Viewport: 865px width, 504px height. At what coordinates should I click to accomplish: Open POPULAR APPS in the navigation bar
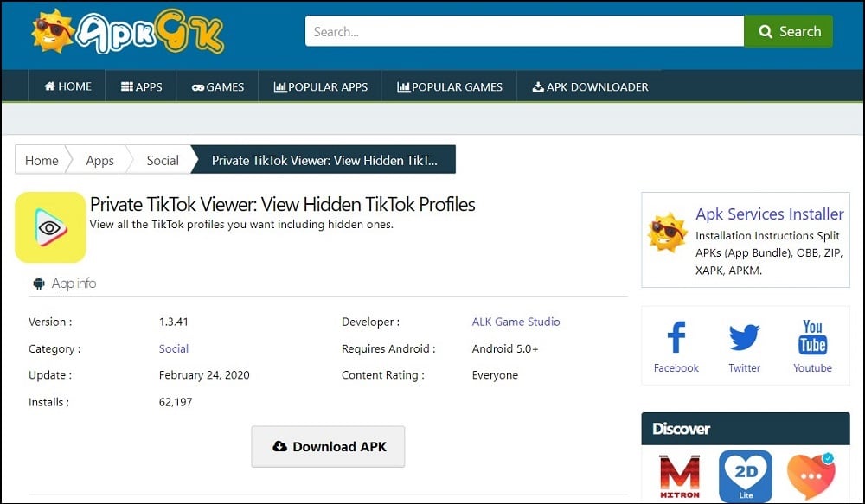[321, 86]
